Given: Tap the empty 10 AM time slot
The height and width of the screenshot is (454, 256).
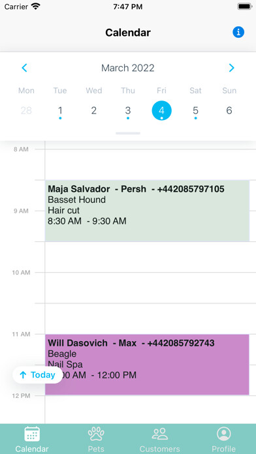Looking at the screenshot, I should tap(150, 288).
